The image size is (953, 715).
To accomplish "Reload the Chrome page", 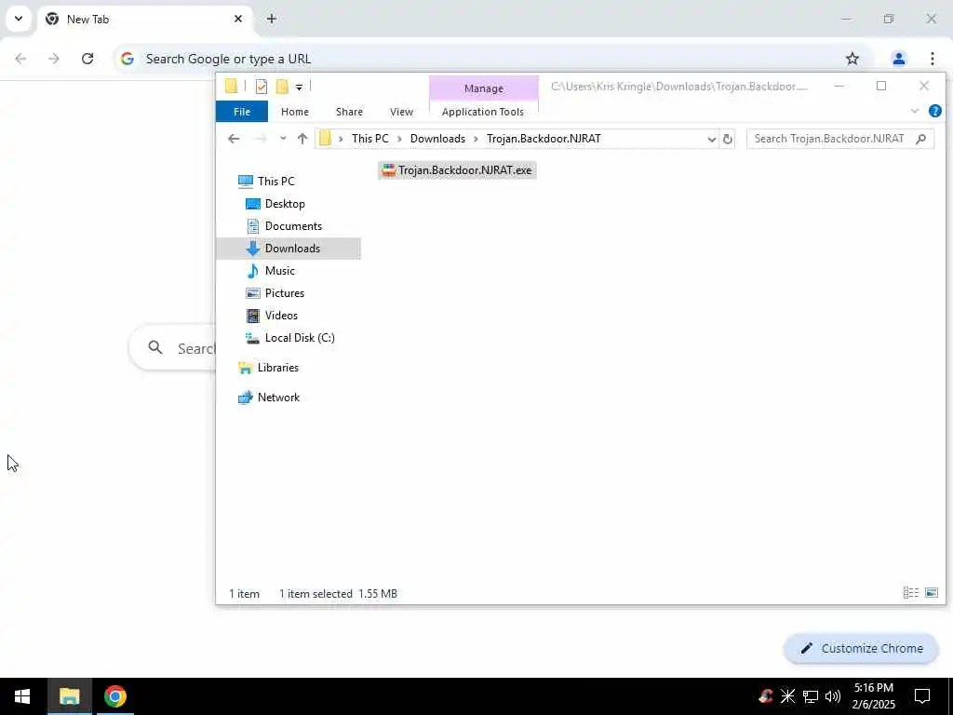I will click(87, 59).
